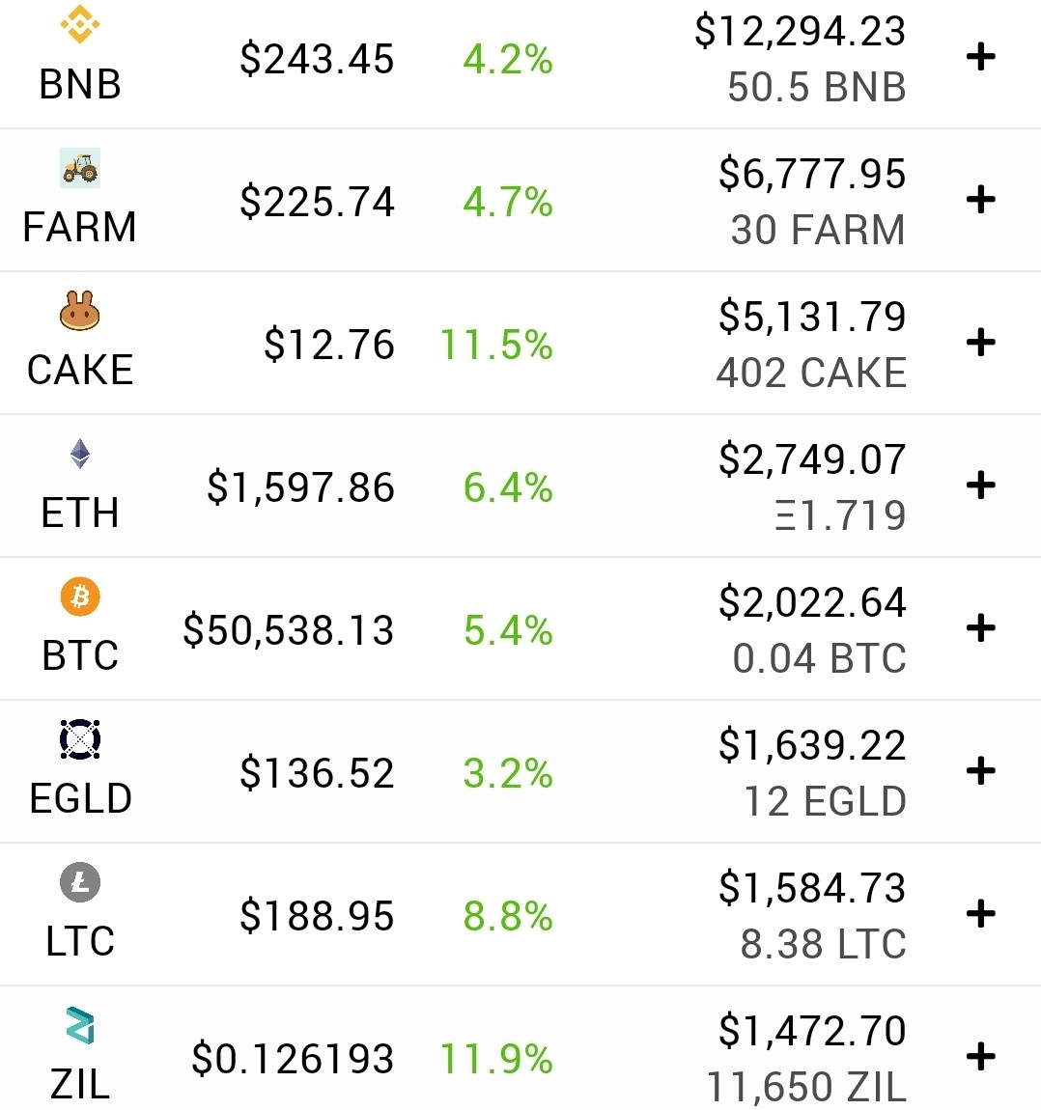
Task: Tap the EGLD Elrond logo
Action: [x=80, y=739]
